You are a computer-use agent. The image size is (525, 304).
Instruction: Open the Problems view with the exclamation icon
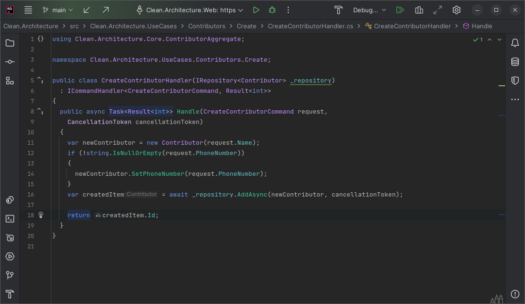(515, 294)
